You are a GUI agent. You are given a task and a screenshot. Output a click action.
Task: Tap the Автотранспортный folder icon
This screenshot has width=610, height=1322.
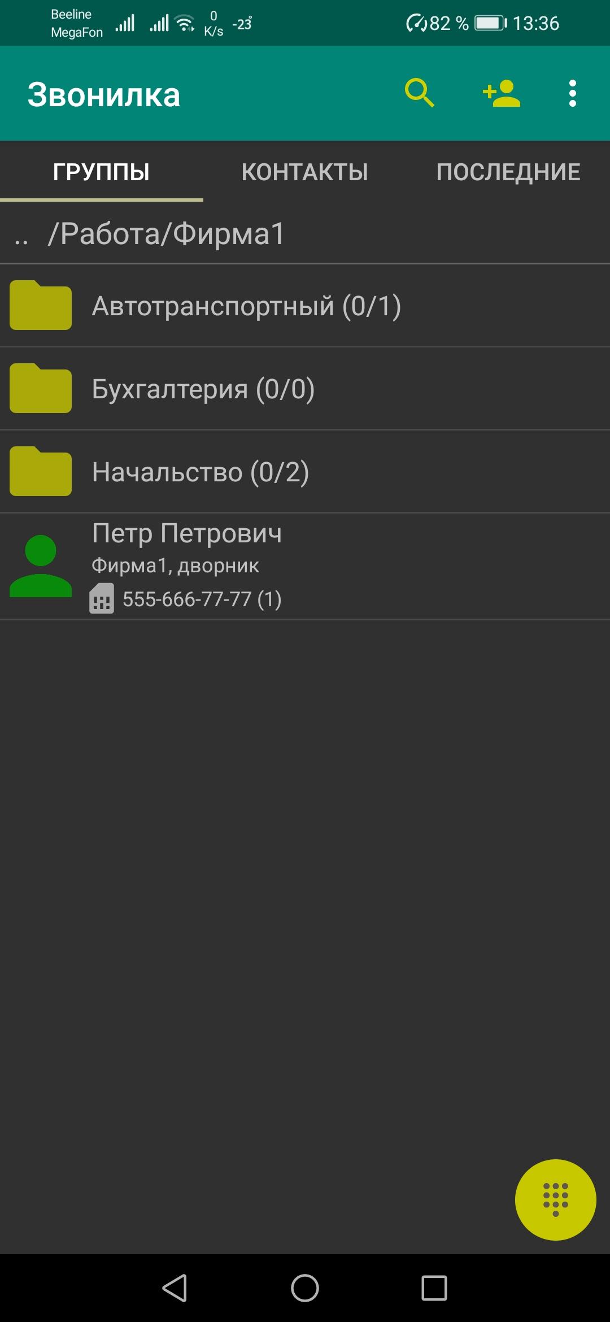pyautogui.click(x=41, y=305)
